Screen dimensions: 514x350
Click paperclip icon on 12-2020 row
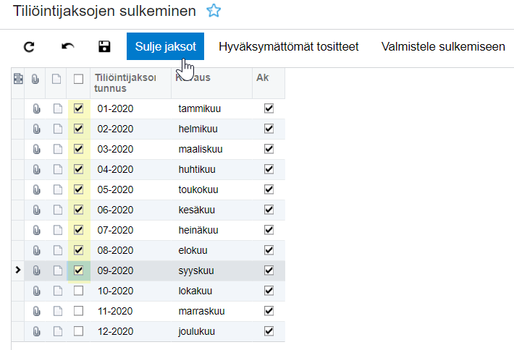coord(35,331)
